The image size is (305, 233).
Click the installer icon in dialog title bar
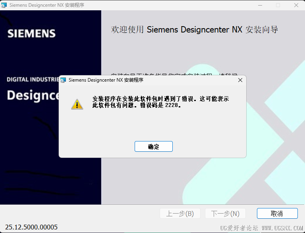(x=63, y=80)
